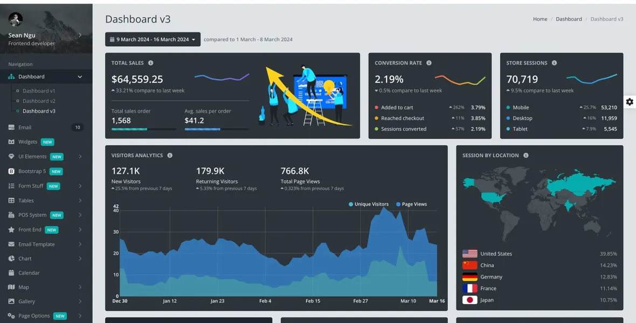Screen dimensions: 636x323
Task: Click the Session by Location info icon
Action: [526, 156]
